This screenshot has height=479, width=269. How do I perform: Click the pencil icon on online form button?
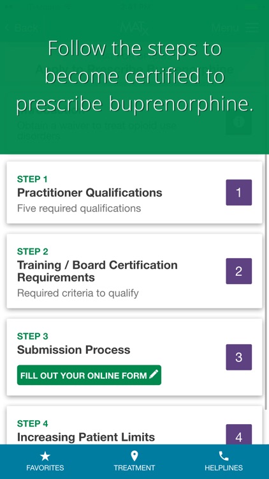[x=154, y=374]
